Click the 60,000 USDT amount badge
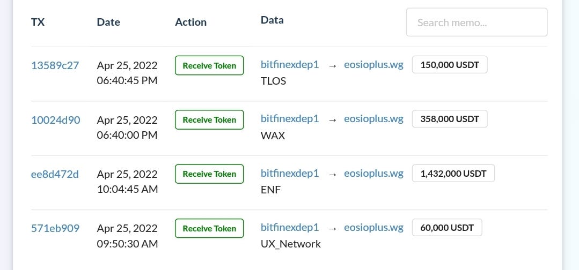Screen dimensions: 579x270 tap(447, 228)
